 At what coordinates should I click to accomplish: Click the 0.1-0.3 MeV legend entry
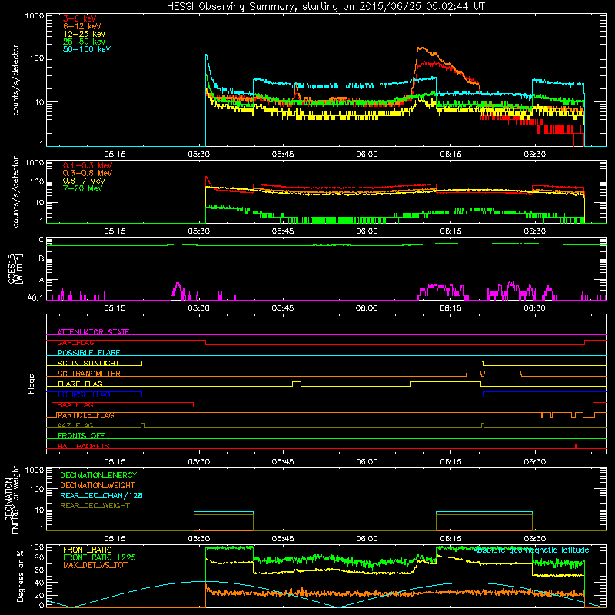[88, 165]
